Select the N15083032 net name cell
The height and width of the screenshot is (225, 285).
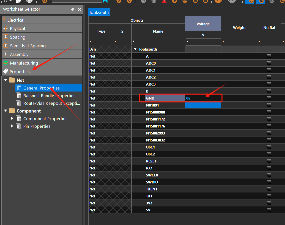[158, 140]
